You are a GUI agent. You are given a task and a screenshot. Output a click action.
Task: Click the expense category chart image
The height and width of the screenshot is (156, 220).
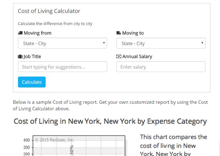click(78, 146)
